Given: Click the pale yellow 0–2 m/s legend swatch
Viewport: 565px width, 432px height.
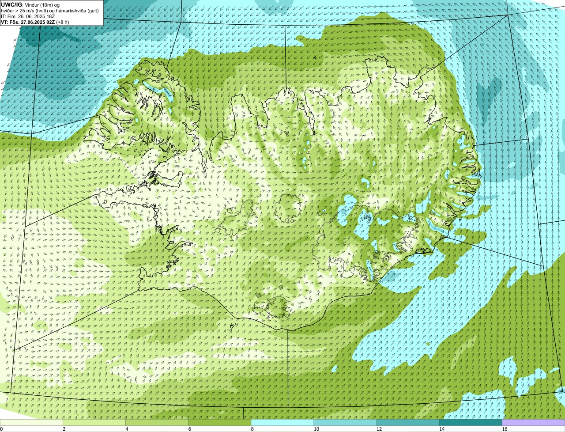Looking at the screenshot, I should [x=31, y=422].
